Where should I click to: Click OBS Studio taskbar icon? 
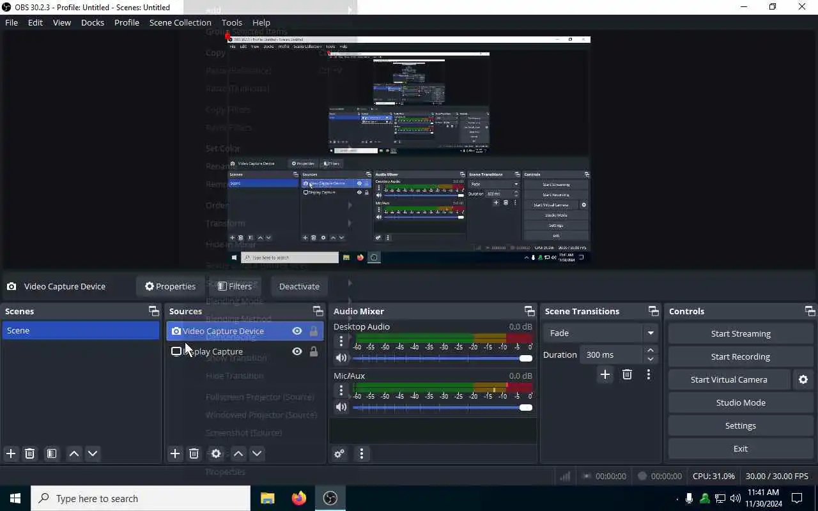(330, 498)
